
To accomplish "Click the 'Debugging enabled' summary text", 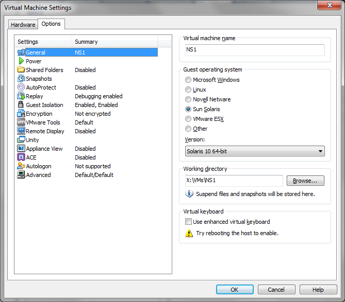I will 98,96.
